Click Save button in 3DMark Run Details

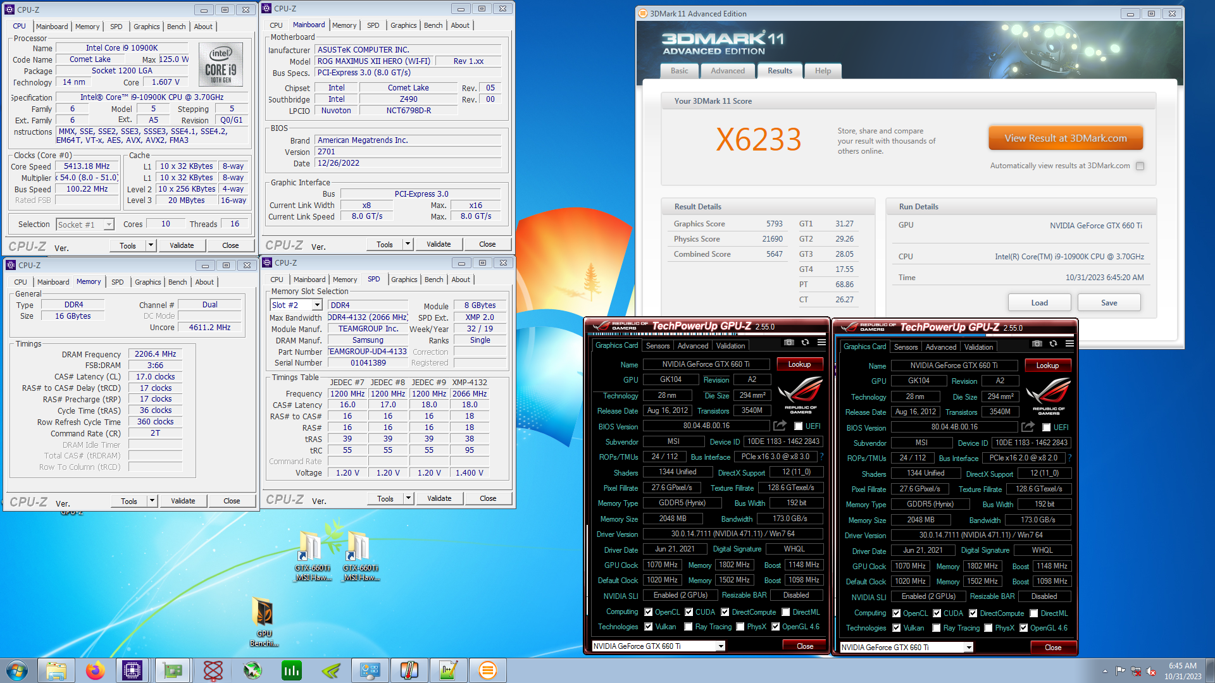click(x=1109, y=303)
